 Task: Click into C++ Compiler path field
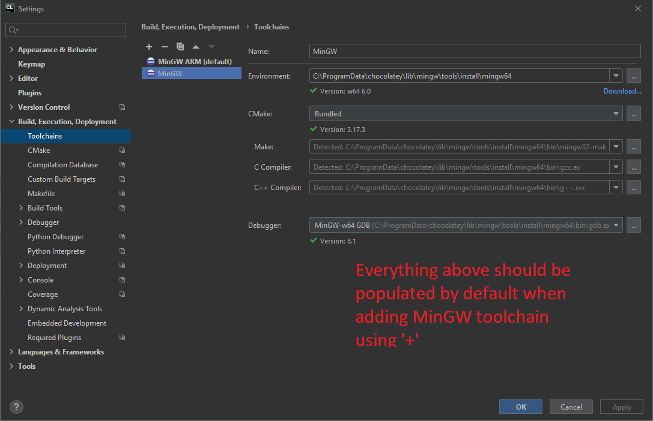(x=460, y=188)
